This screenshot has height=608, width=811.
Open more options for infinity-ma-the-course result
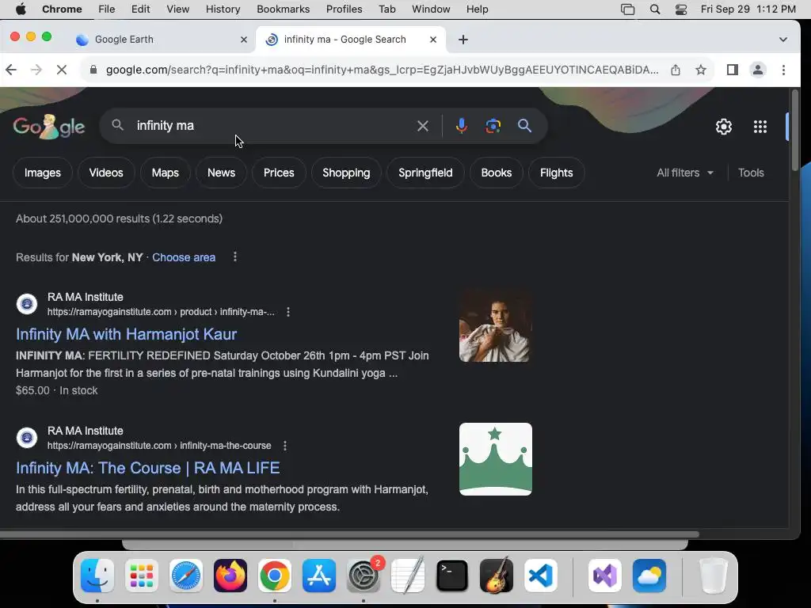click(x=285, y=446)
